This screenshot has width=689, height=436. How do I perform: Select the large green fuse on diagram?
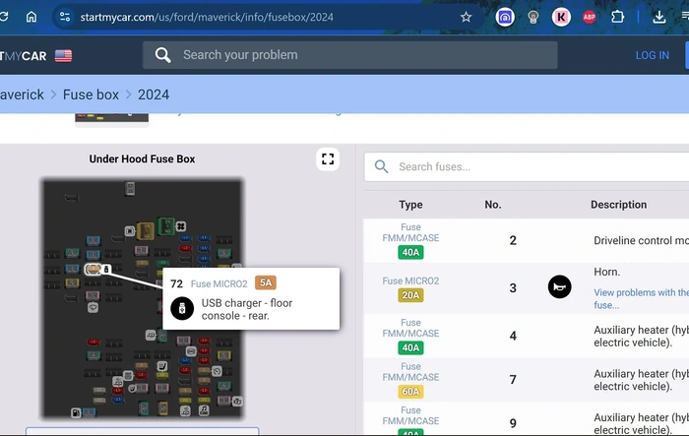(x=166, y=226)
